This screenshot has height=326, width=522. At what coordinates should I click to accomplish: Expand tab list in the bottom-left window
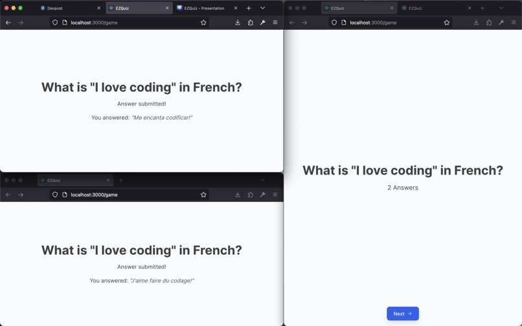point(263,180)
